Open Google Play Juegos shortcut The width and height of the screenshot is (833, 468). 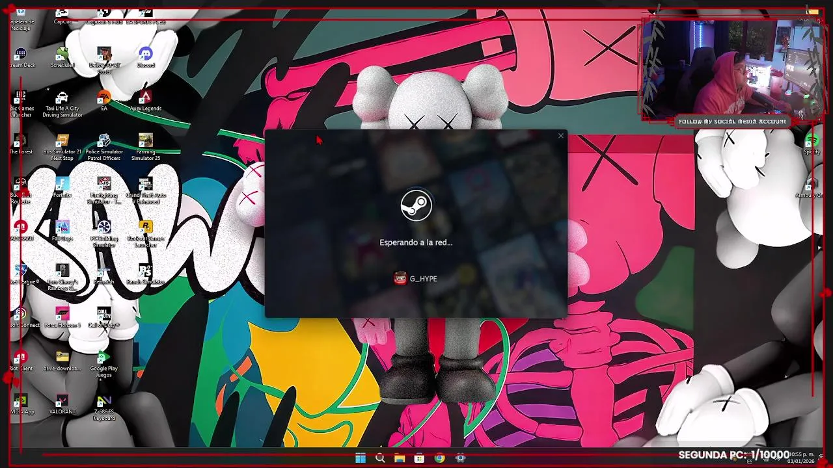[x=104, y=364]
